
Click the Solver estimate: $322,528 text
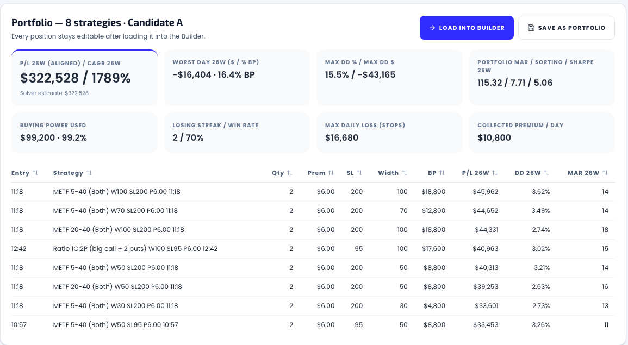coord(54,93)
